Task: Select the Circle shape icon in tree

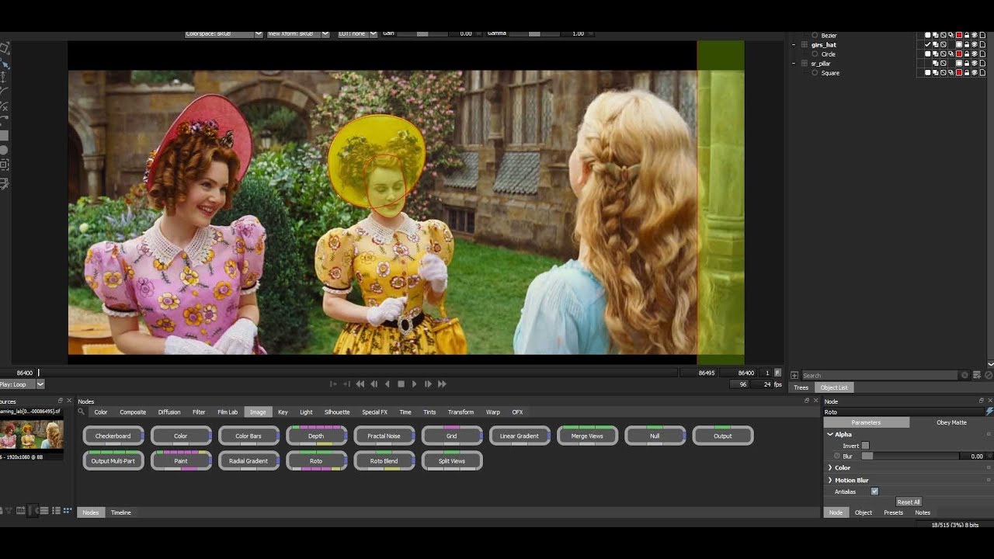Action: pos(815,54)
